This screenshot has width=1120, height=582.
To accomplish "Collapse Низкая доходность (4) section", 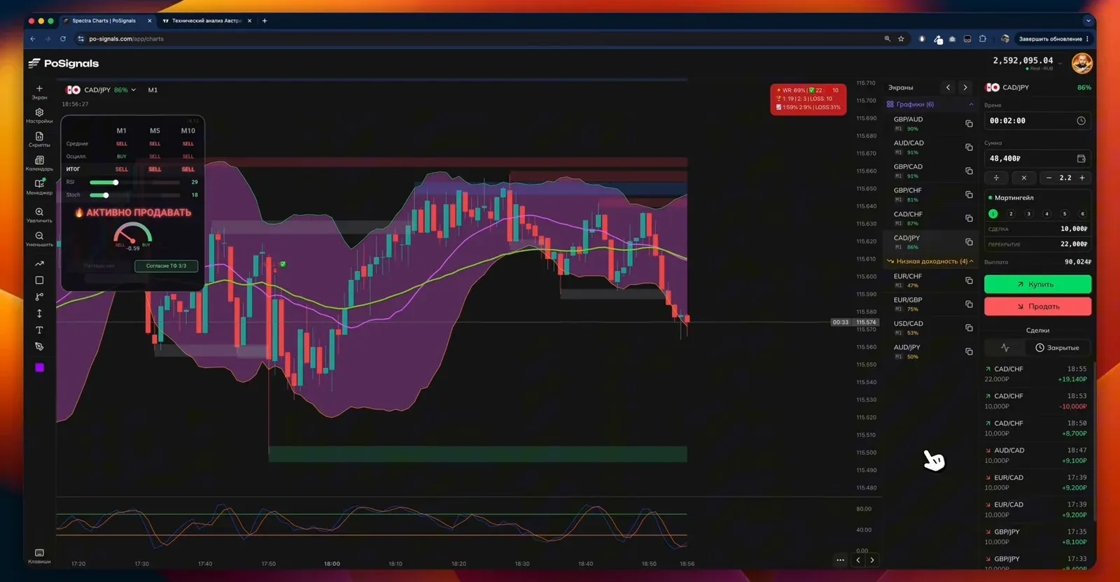I will point(972,261).
